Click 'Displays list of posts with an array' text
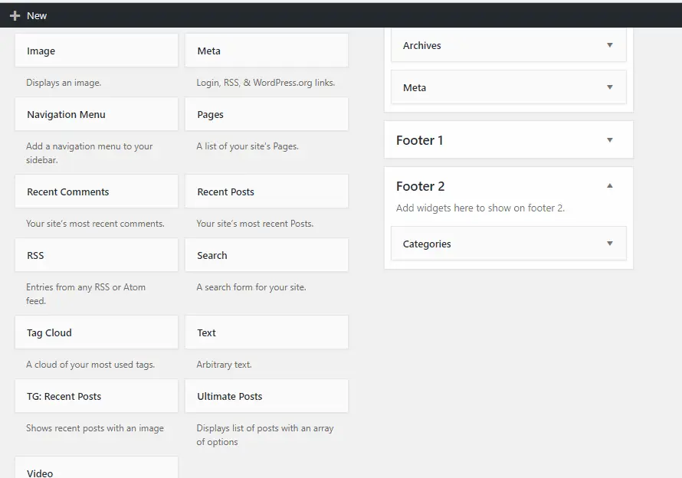This screenshot has height=478, width=682. coord(265,428)
